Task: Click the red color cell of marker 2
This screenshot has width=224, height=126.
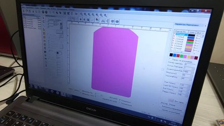Action: pos(190,40)
